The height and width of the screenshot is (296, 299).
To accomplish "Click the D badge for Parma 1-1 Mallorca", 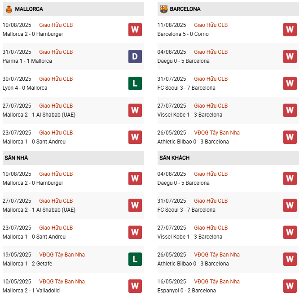I will click(x=135, y=57).
